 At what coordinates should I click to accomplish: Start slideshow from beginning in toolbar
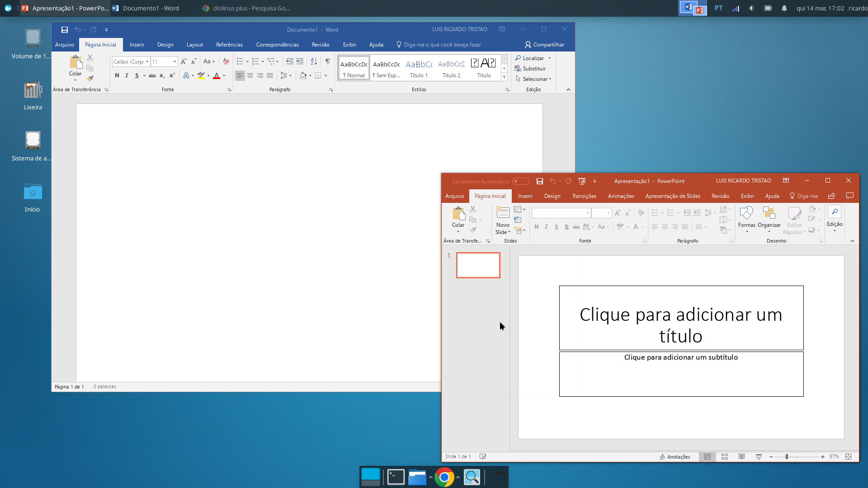582,181
